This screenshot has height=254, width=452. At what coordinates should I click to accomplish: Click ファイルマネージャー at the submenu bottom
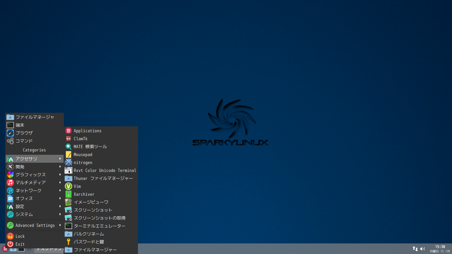tap(101, 250)
